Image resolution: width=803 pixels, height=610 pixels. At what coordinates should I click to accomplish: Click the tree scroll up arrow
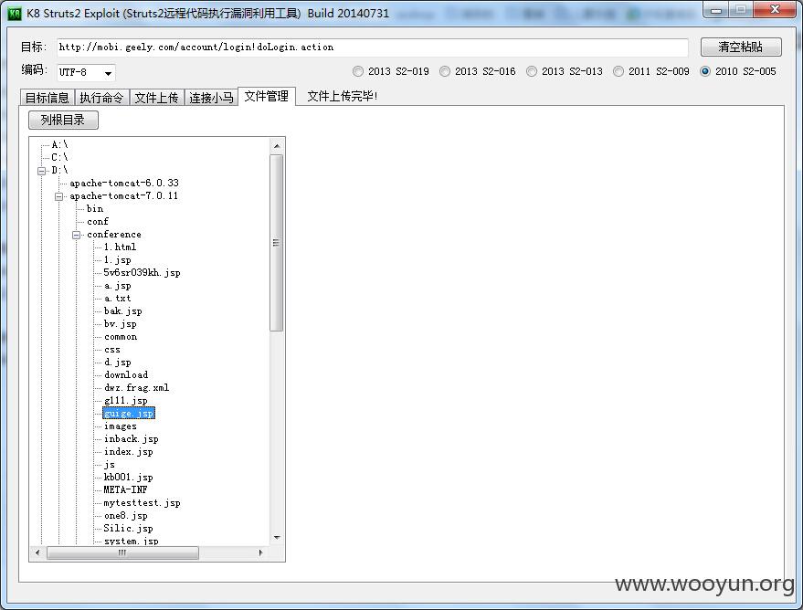(x=277, y=146)
